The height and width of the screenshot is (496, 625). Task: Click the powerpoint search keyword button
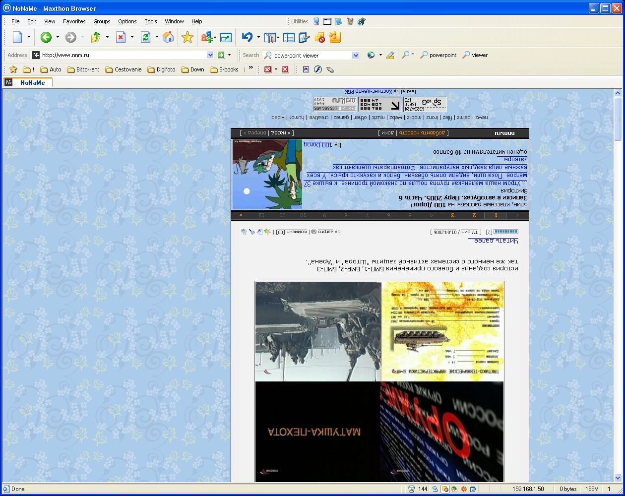438,55
